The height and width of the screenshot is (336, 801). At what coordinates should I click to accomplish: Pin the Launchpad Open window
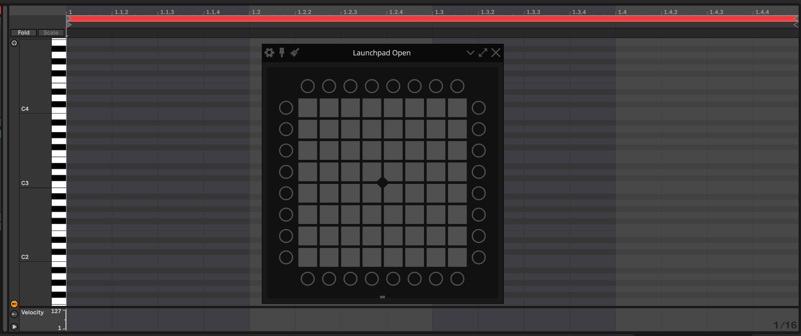pyautogui.click(x=282, y=53)
